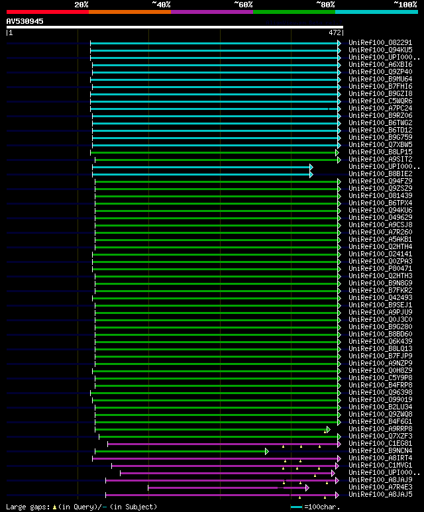Viewport: 424px width, 512px height.
Task: Select the UniRef100_B6TPX4 label
Action: coord(380,203)
